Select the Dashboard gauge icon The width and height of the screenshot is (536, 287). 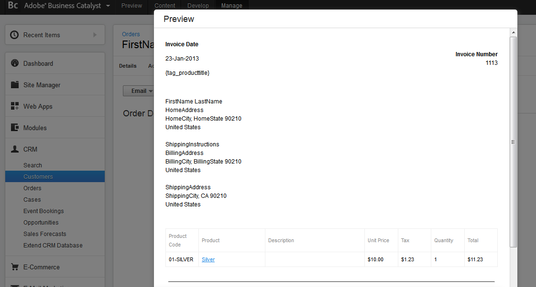coord(14,63)
